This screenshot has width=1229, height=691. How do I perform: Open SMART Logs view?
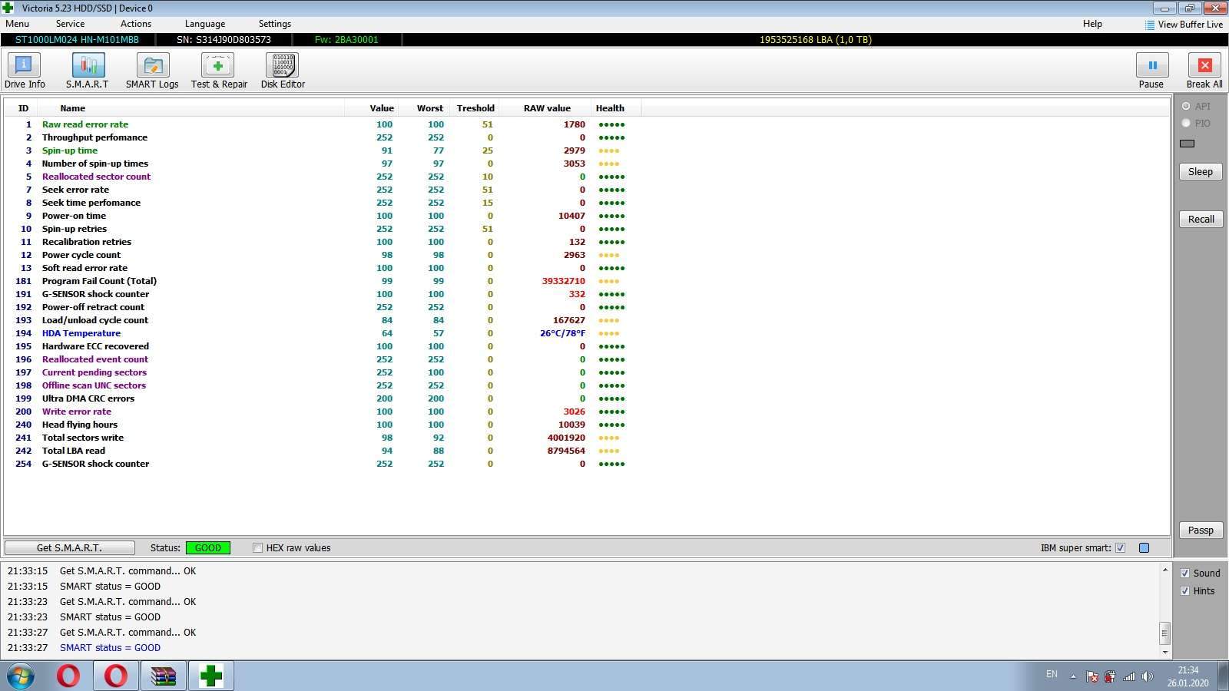coord(152,71)
